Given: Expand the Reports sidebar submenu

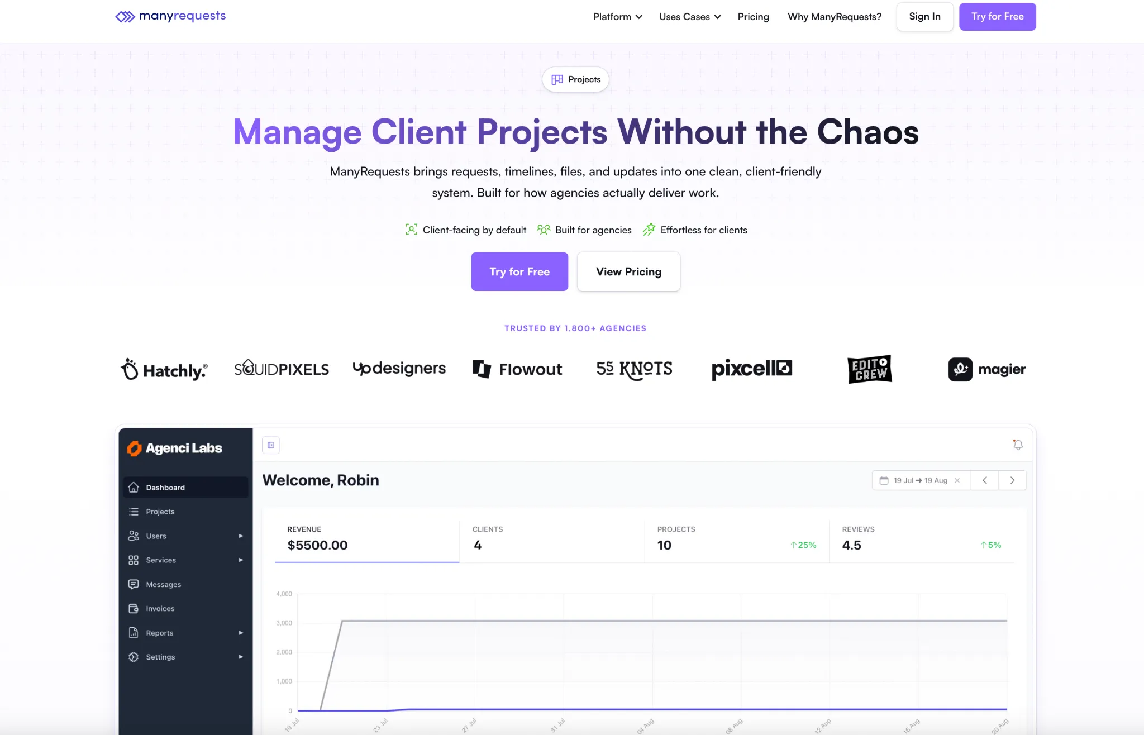Looking at the screenshot, I should tap(241, 633).
